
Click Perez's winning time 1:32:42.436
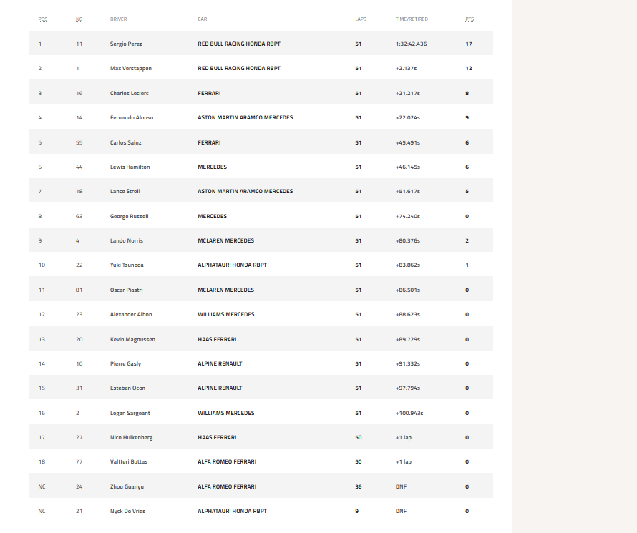click(411, 44)
